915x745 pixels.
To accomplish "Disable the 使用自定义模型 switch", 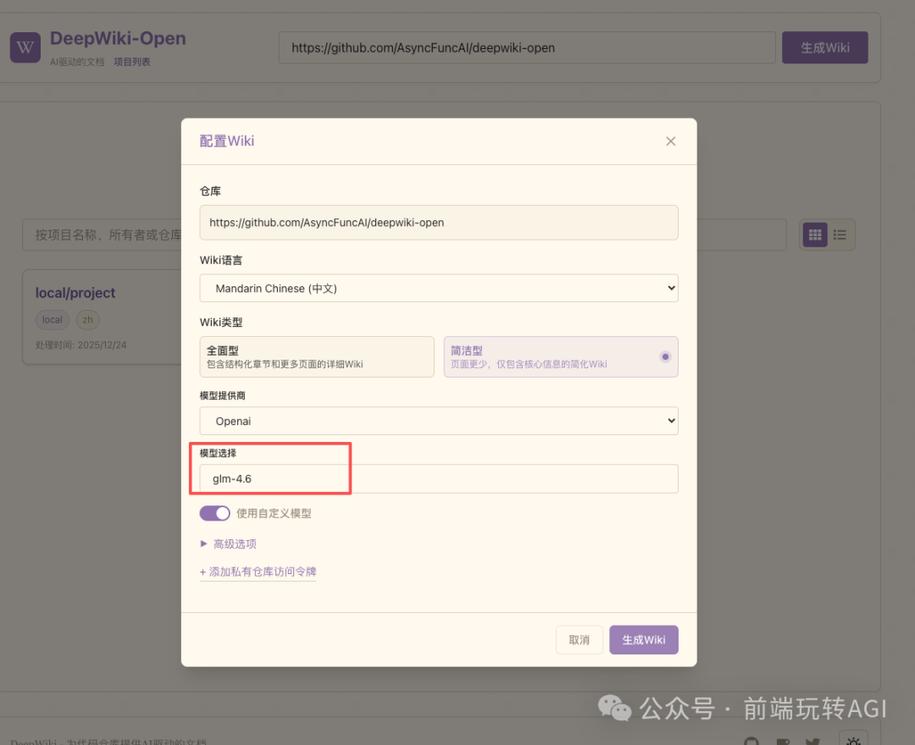I will point(214,513).
